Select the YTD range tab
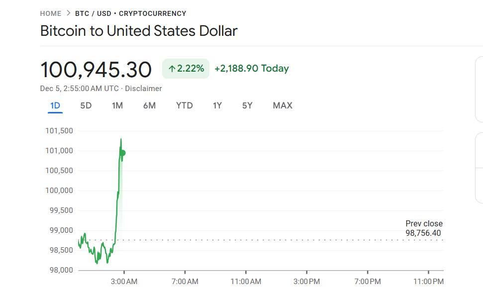 184,105
